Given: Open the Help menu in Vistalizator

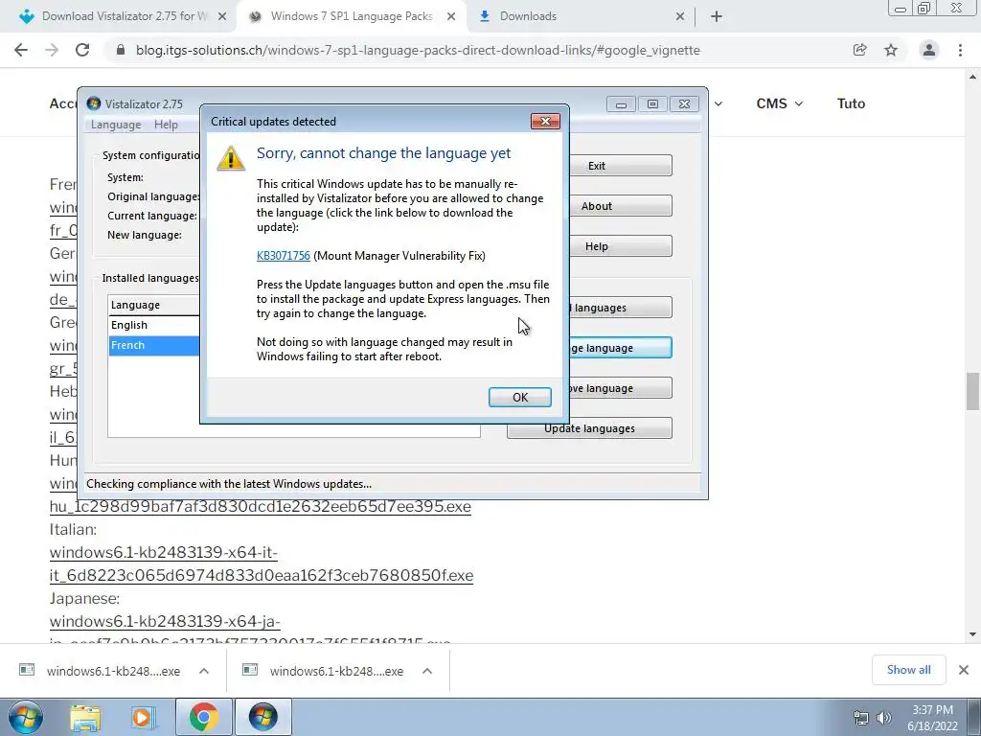Looking at the screenshot, I should tap(166, 125).
